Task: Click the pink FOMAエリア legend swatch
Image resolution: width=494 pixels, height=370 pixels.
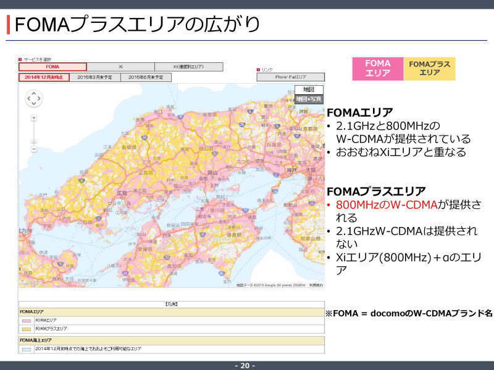Action: 27,321
